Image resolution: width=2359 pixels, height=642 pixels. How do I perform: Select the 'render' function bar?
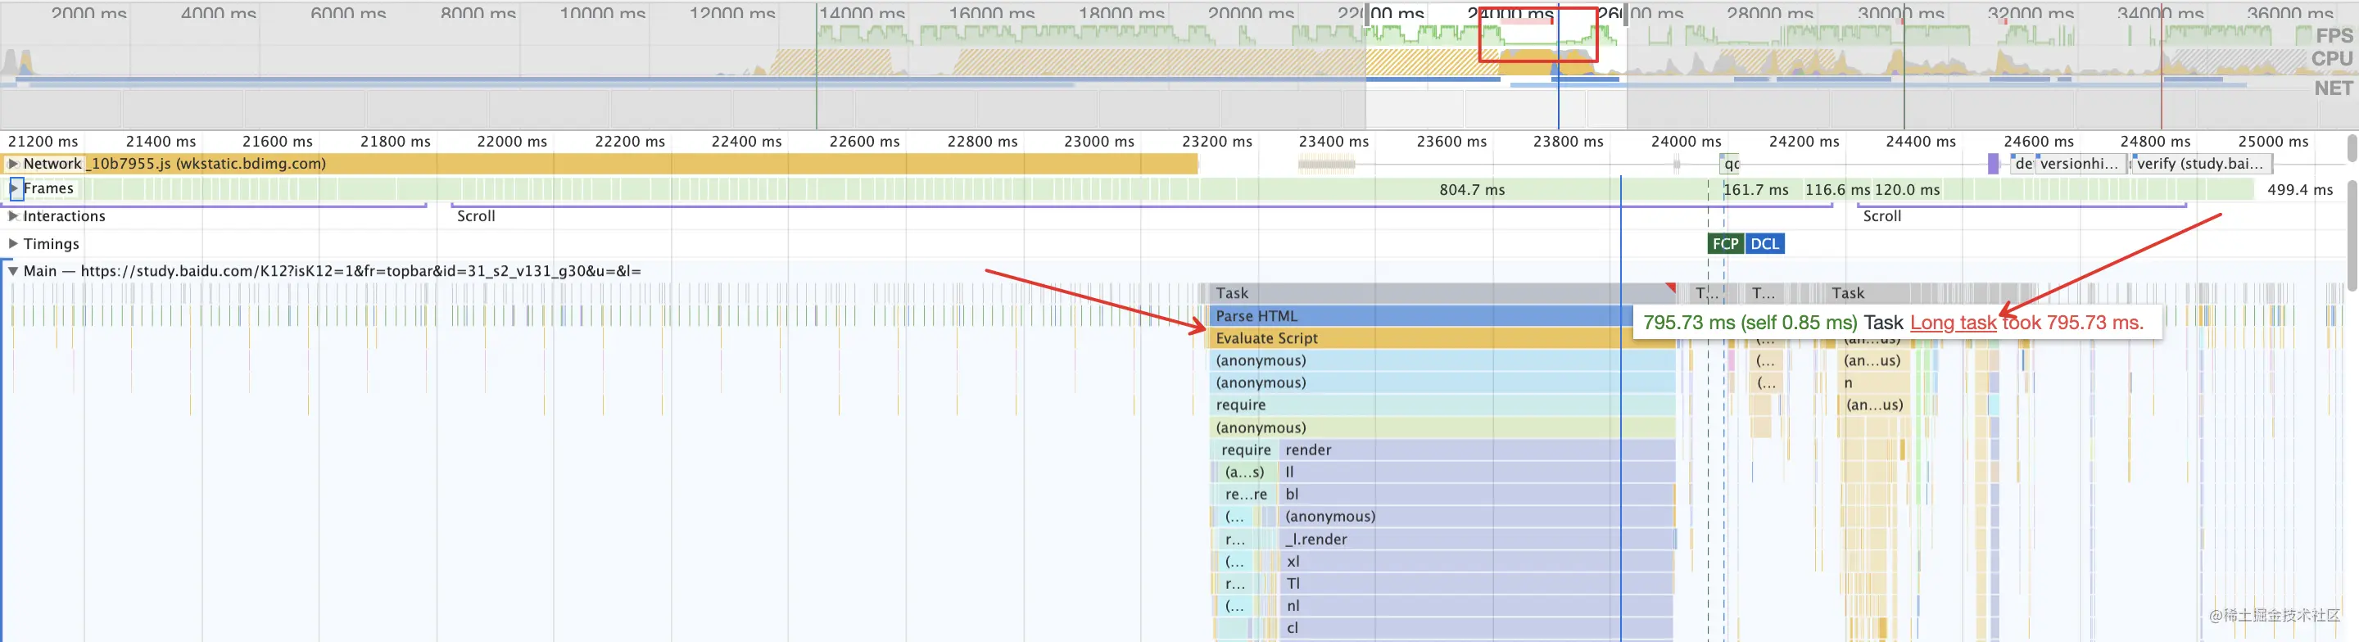pos(1477,450)
